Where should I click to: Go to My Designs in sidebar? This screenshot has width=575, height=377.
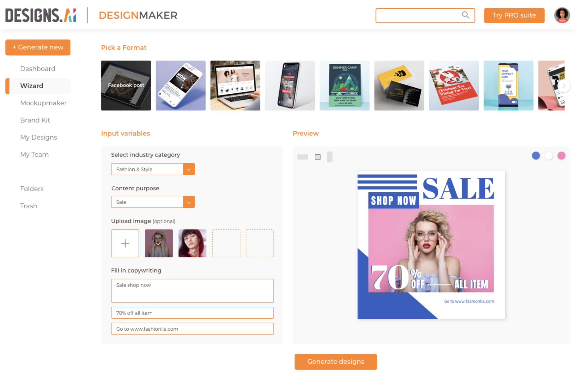[39, 137]
